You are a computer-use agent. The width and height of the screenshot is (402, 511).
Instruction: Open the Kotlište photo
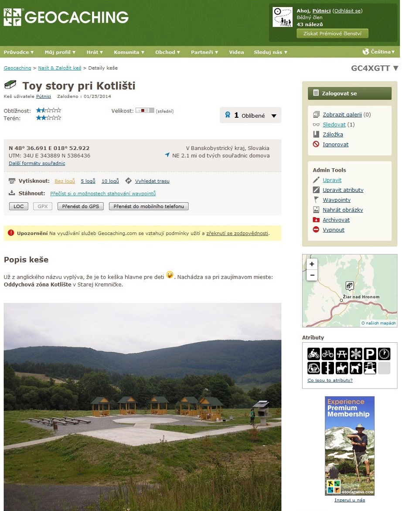coord(143,407)
